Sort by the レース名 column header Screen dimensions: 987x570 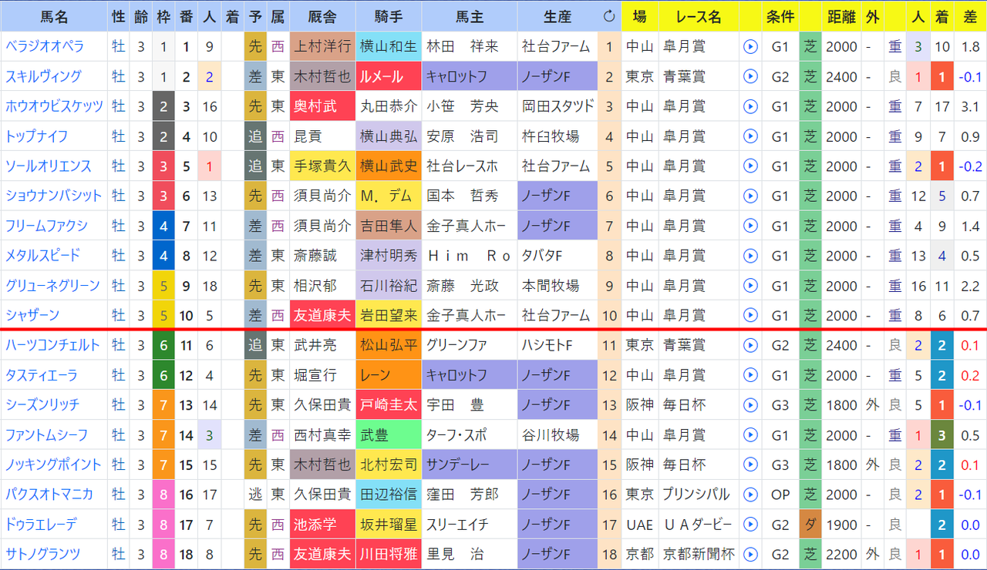coord(699,16)
